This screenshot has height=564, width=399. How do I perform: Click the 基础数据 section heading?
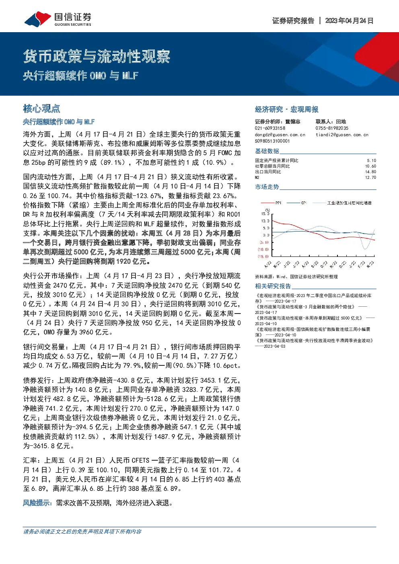[x=267, y=151]
